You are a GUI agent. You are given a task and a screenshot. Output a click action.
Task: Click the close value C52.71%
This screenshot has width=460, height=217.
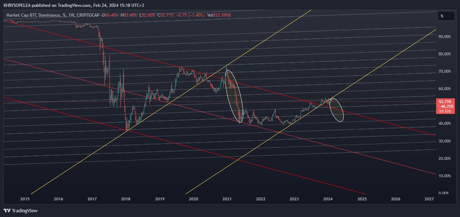coord(165,15)
